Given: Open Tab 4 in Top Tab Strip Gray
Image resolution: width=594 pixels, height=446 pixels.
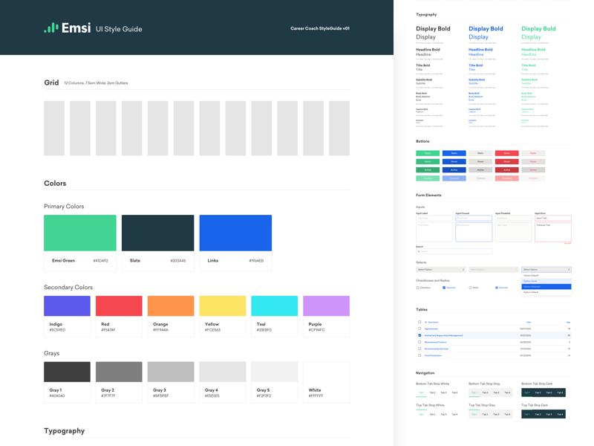Looking at the screenshot, I should (x=507, y=414).
